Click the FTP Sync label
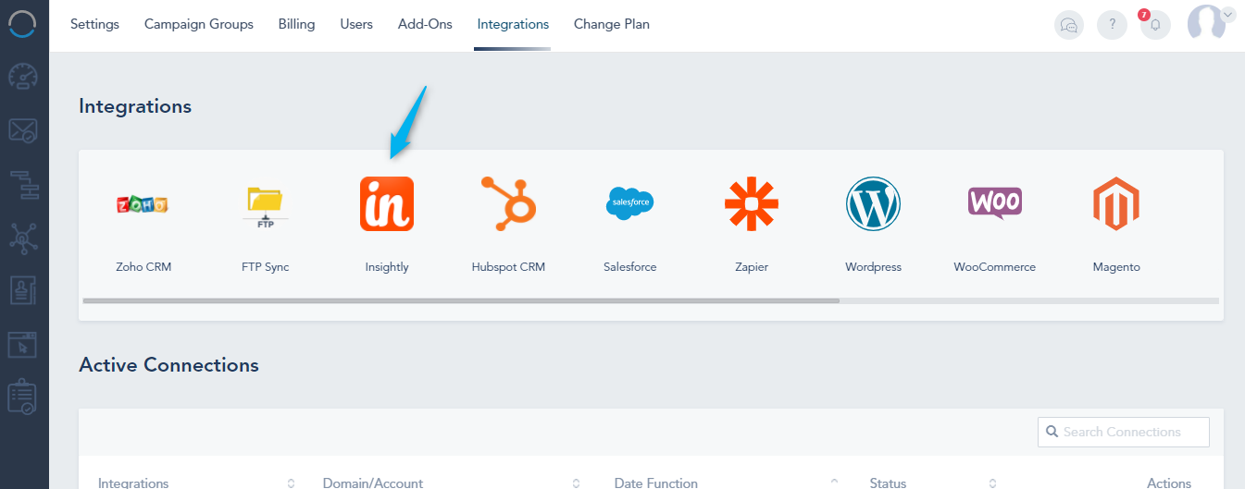This screenshot has width=1245, height=489. (265, 266)
